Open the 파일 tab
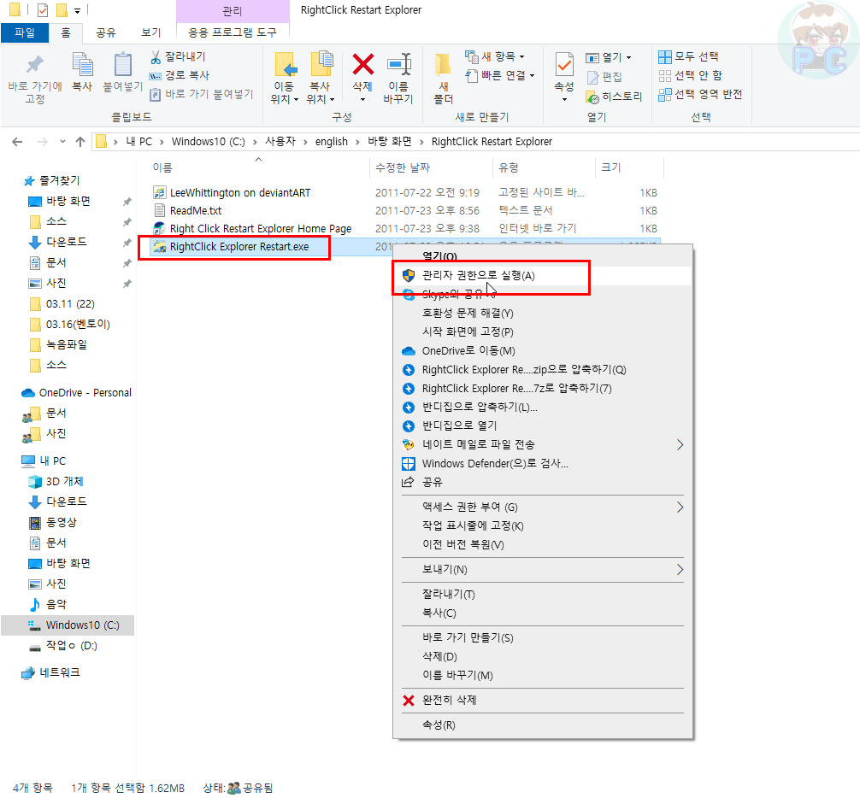Image resolution: width=860 pixels, height=798 pixels. click(25, 32)
